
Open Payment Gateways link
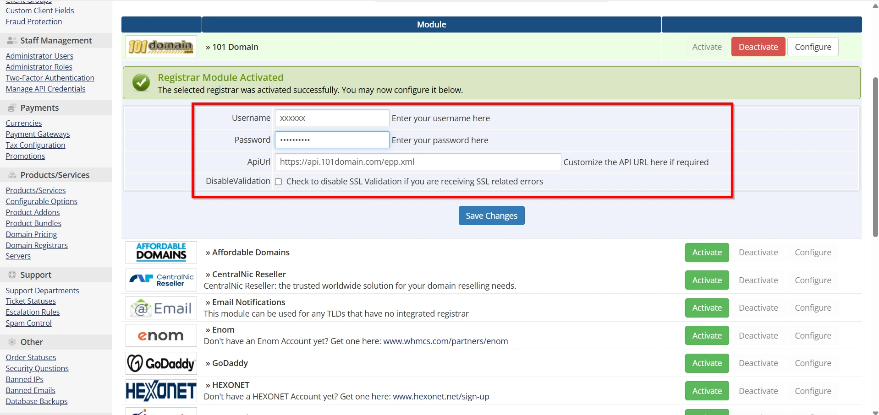coord(38,134)
